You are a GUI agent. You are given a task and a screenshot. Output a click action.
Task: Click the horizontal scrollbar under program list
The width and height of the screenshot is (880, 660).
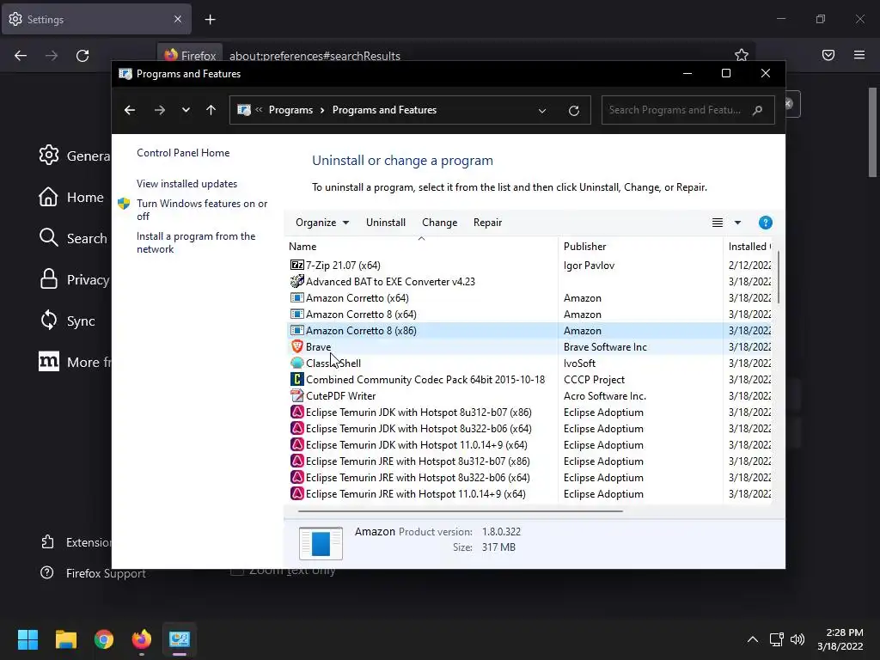461,511
